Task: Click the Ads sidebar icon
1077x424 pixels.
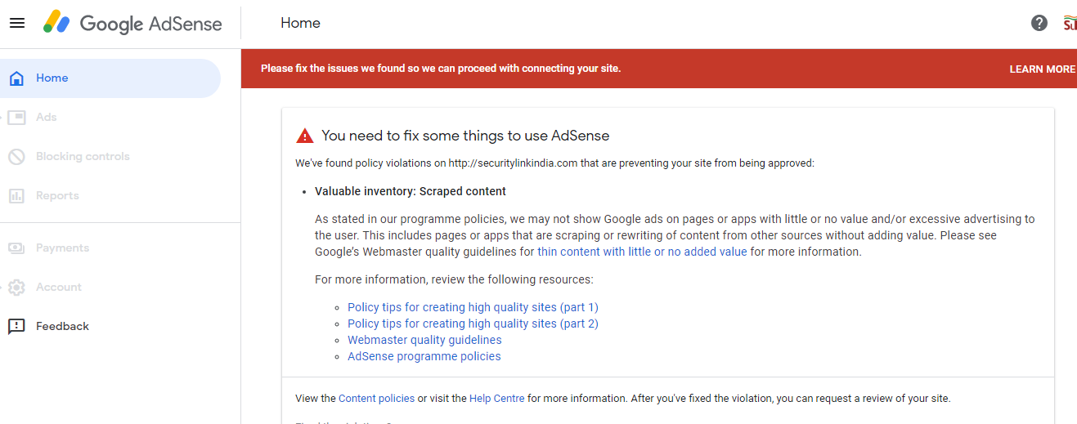Action: [16, 118]
